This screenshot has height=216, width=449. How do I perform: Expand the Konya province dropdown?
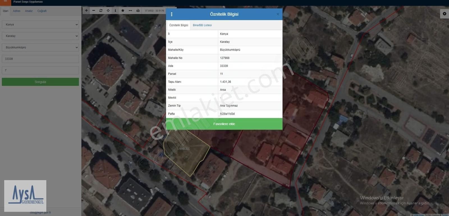pyautogui.click(x=40, y=25)
